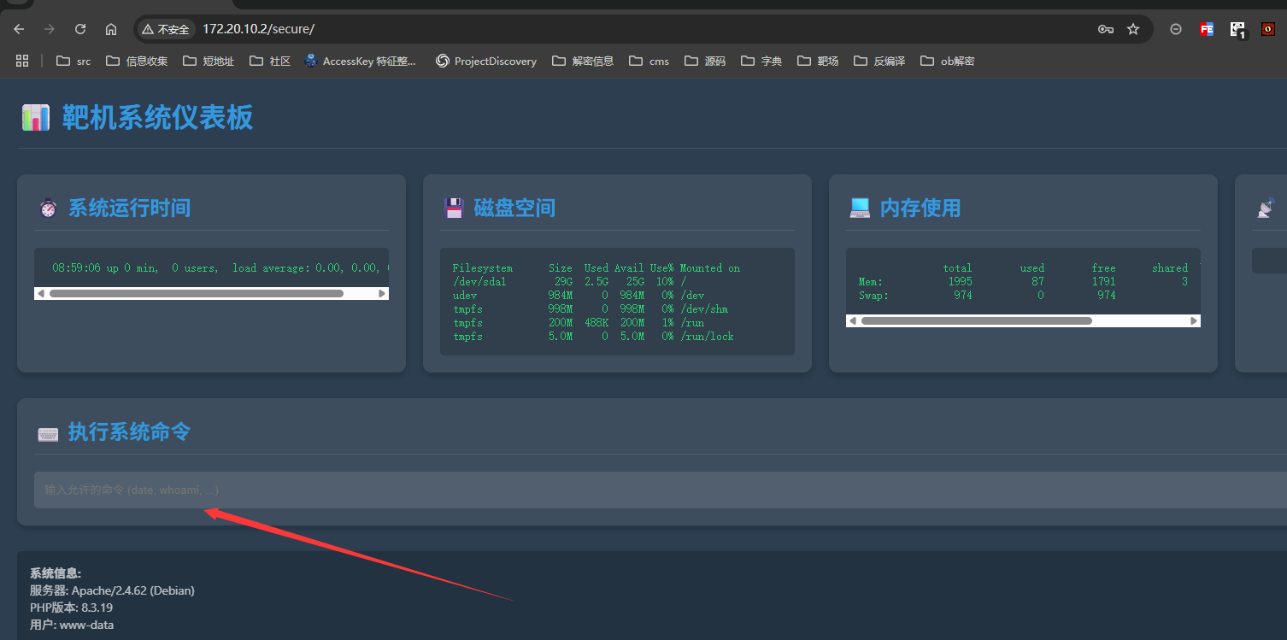The height and width of the screenshot is (640, 1287).
Task: Open the extension with the notification badge 1
Action: [x=1237, y=28]
